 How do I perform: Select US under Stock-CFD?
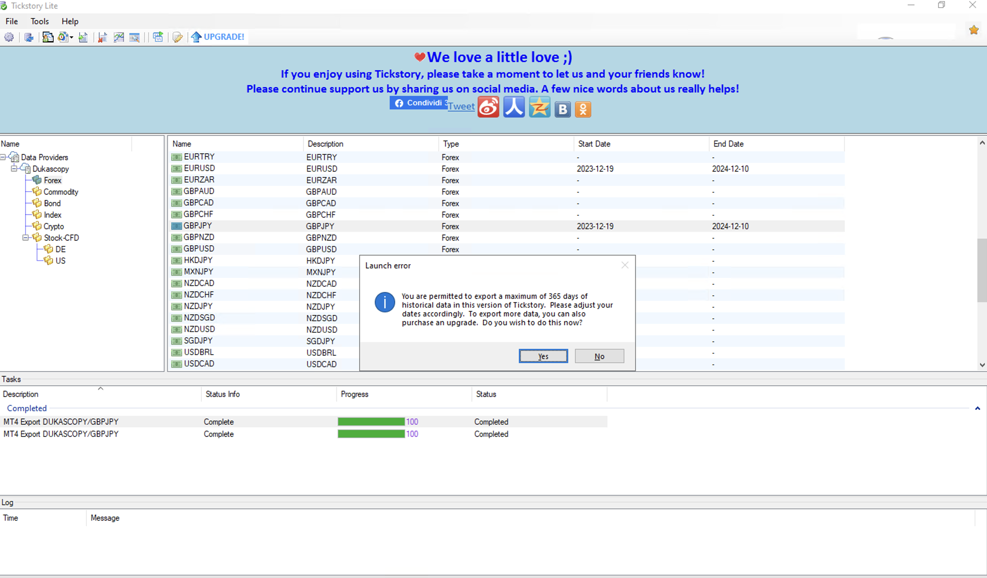[60, 261]
